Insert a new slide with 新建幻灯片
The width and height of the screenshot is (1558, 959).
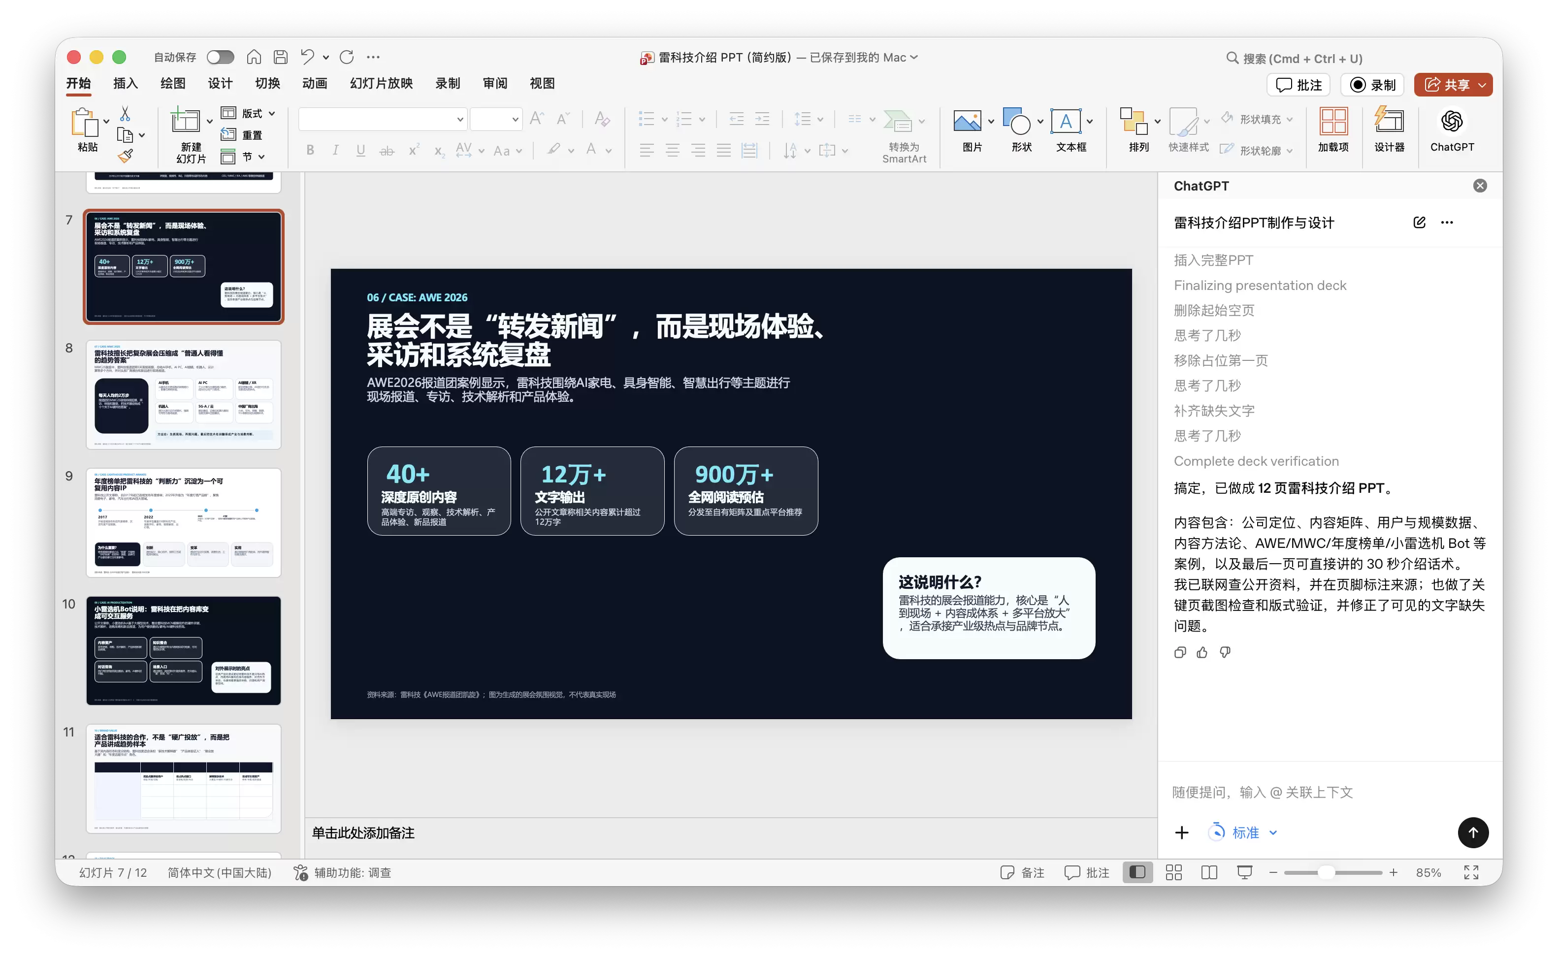pyautogui.click(x=190, y=134)
